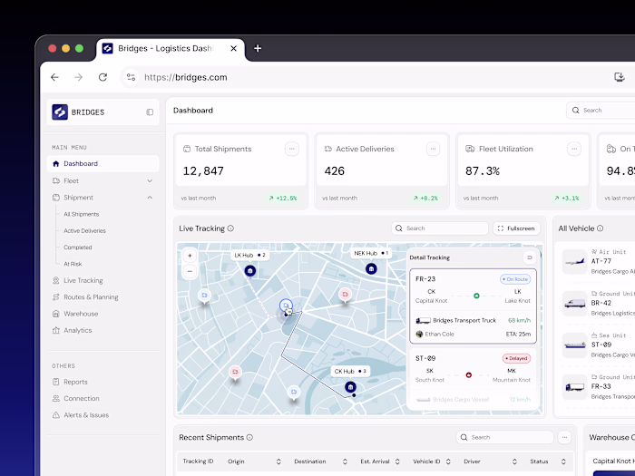The height and width of the screenshot is (476, 635).
Task: Open Active Deliveries submenu item
Action: coord(84,230)
